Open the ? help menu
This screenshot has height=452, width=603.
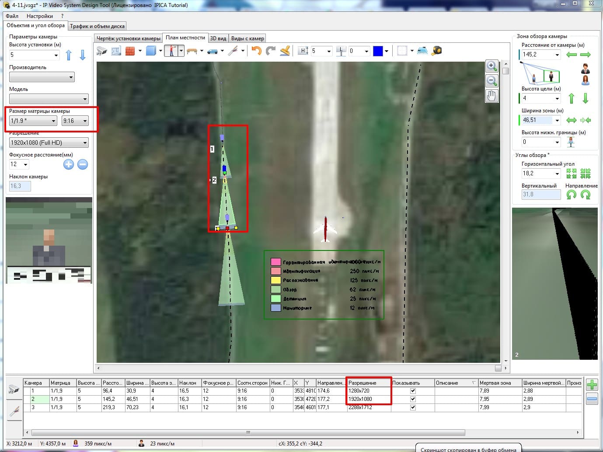coord(62,16)
